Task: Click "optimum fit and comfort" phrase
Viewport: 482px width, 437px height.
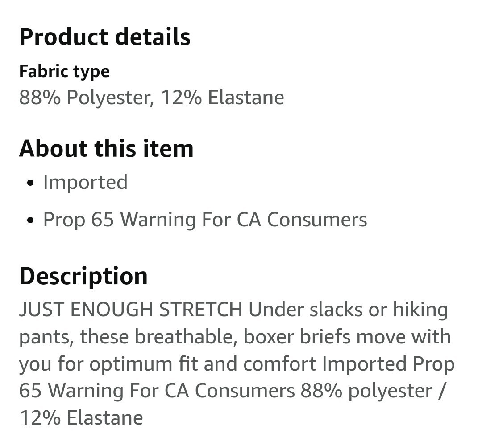Action: pyautogui.click(x=203, y=364)
